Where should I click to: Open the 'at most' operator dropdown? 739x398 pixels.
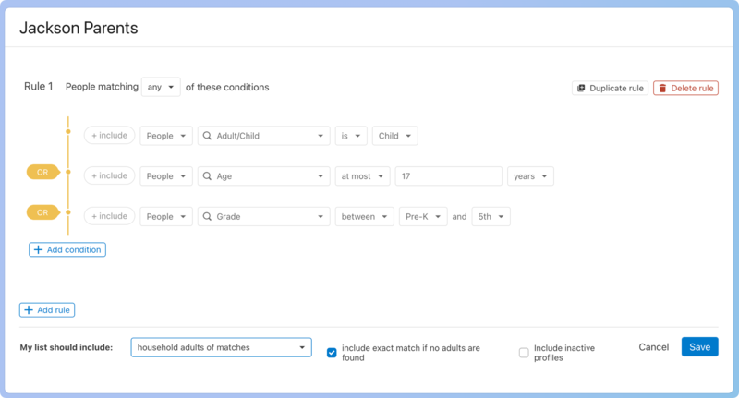[x=363, y=175]
